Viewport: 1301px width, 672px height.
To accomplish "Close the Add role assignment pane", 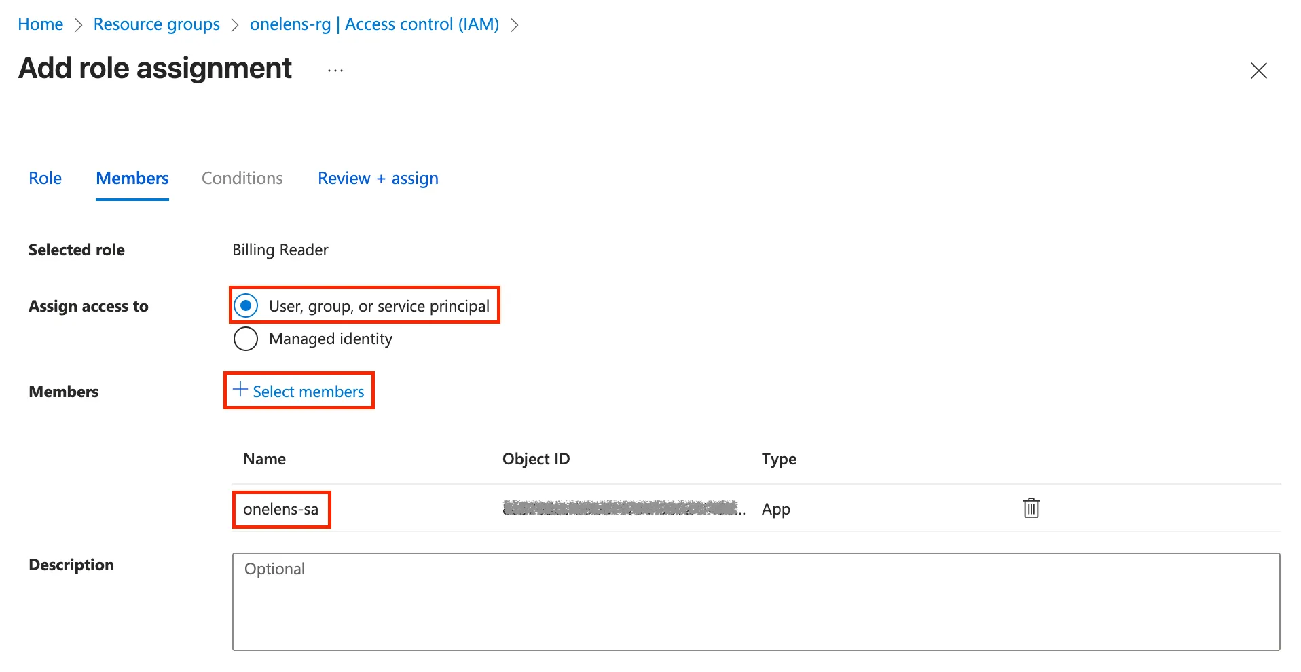I will pyautogui.click(x=1258, y=71).
